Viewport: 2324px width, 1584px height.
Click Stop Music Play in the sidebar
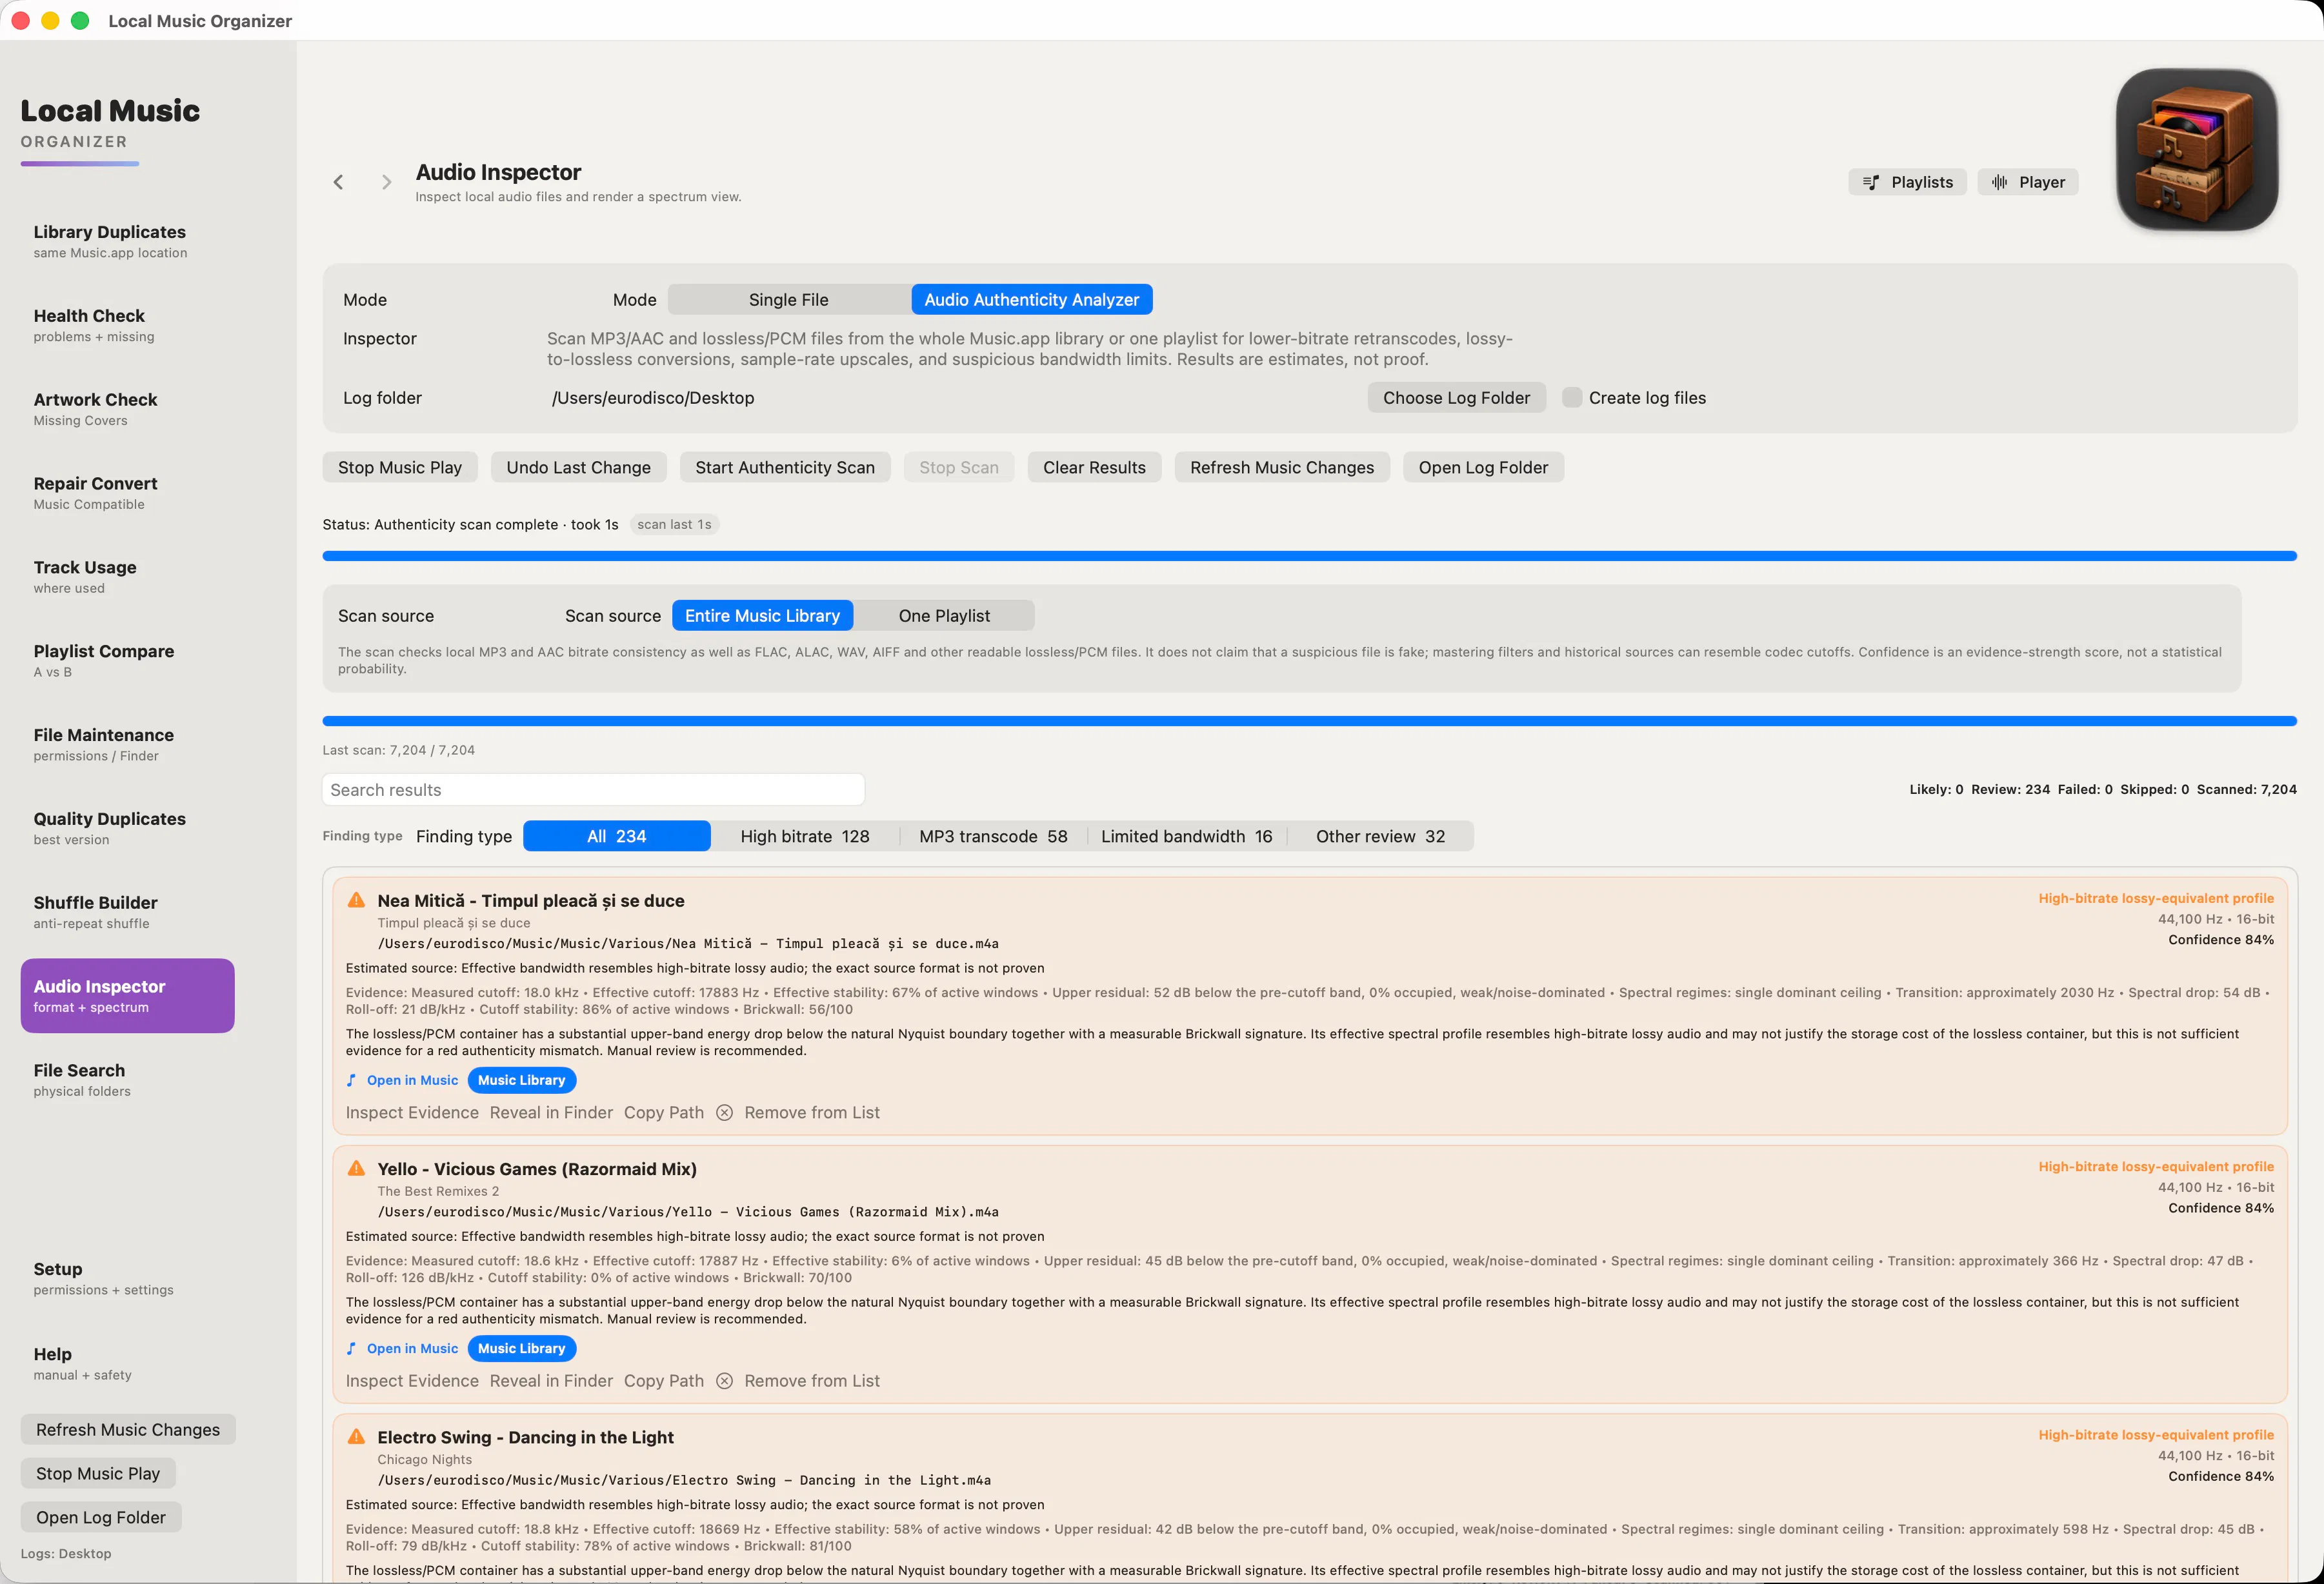pyautogui.click(x=98, y=1474)
